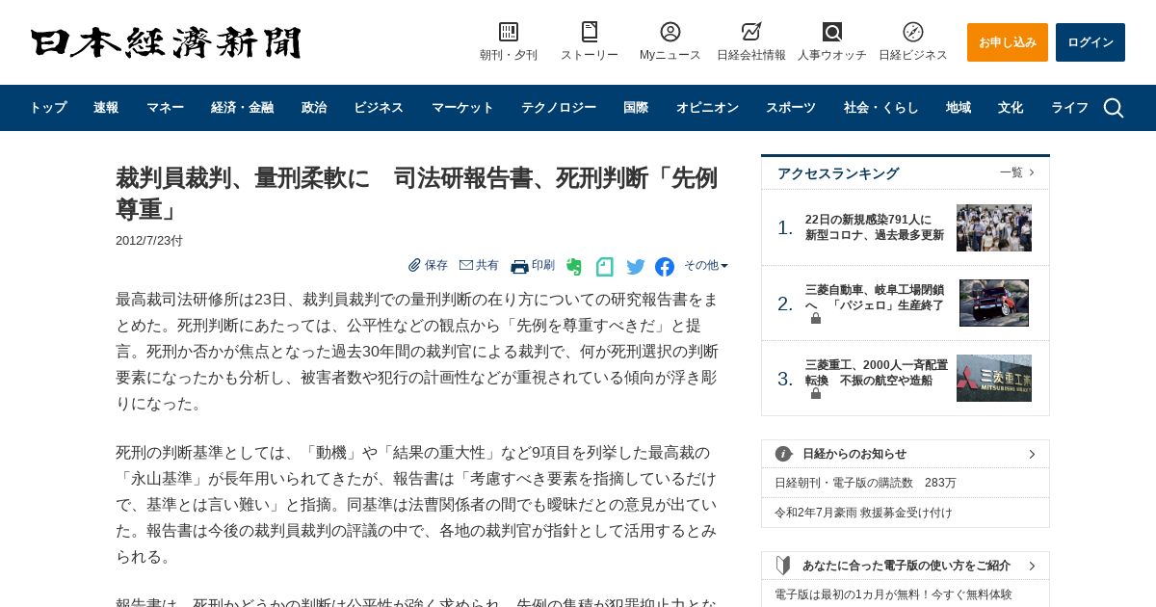Click the ログイン button
This screenshot has height=607, width=1156.
tap(1090, 42)
